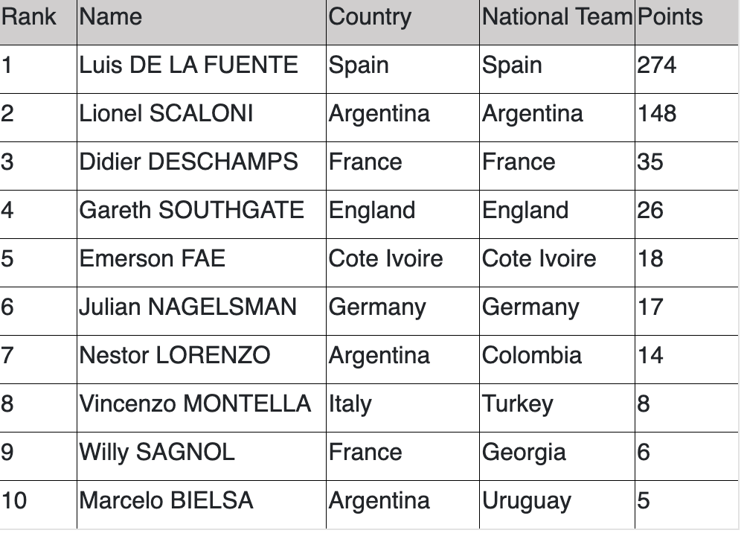
Task: Click the Vincenzo MONTELLA name cell
Action: (202, 409)
